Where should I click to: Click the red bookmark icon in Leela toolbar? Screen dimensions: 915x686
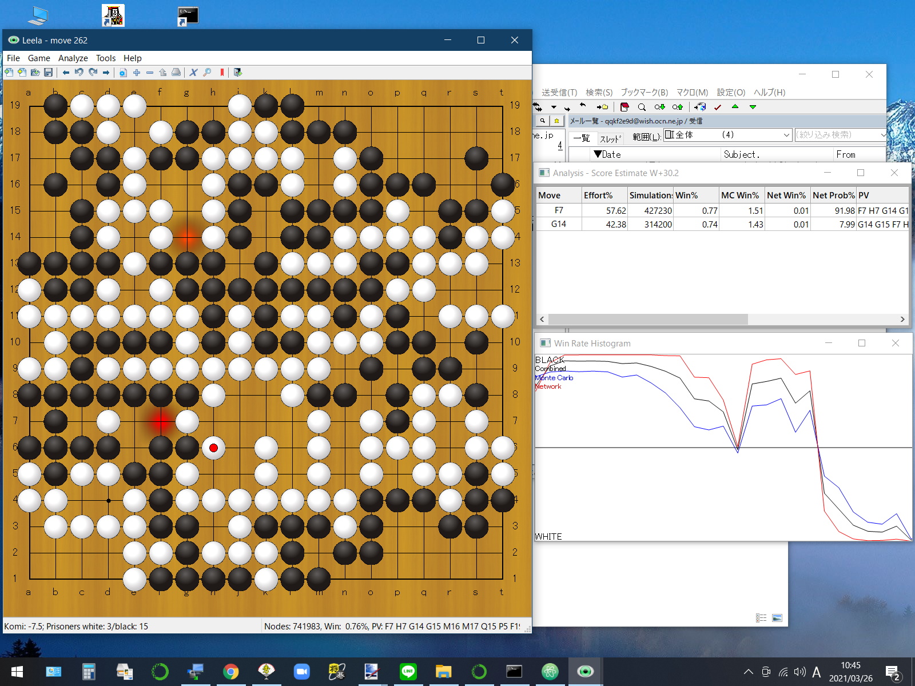point(222,73)
